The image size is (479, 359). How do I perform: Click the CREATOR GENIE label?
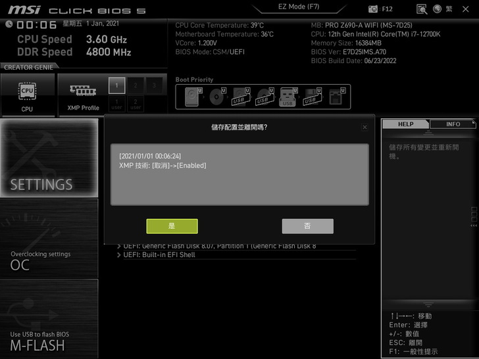(28, 67)
